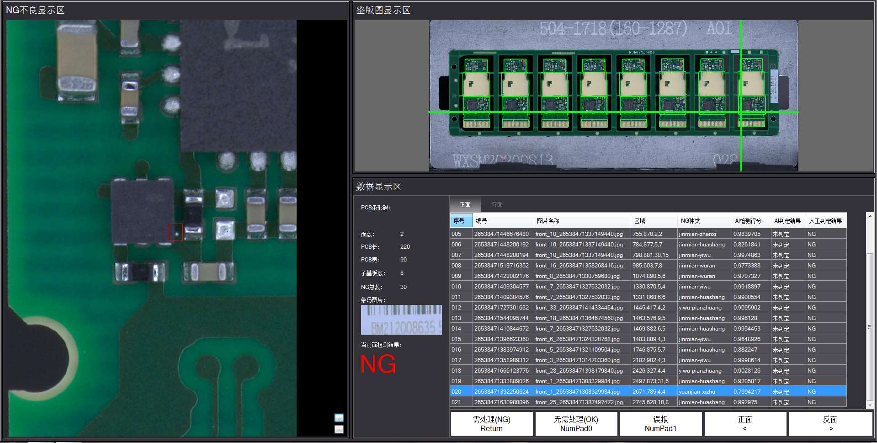Click the red defect marker box on PCB image
This screenshot has height=443, width=877.
click(x=175, y=232)
